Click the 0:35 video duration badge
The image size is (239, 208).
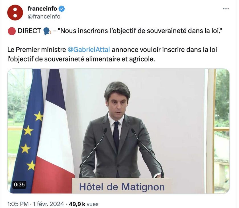[19, 185]
